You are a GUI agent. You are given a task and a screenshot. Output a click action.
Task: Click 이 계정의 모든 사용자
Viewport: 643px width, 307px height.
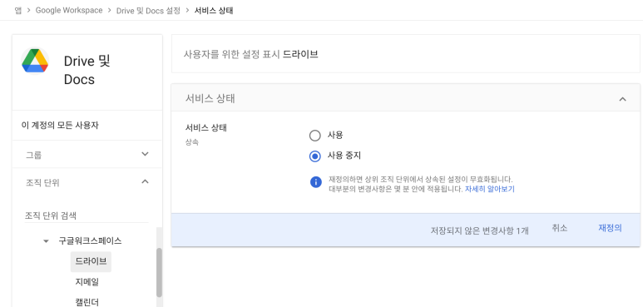[60, 126]
